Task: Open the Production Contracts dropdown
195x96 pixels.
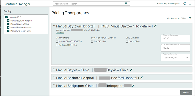Action: point(175,58)
